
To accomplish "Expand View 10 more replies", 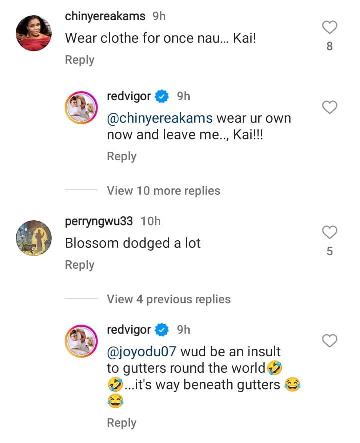I will click(x=163, y=191).
